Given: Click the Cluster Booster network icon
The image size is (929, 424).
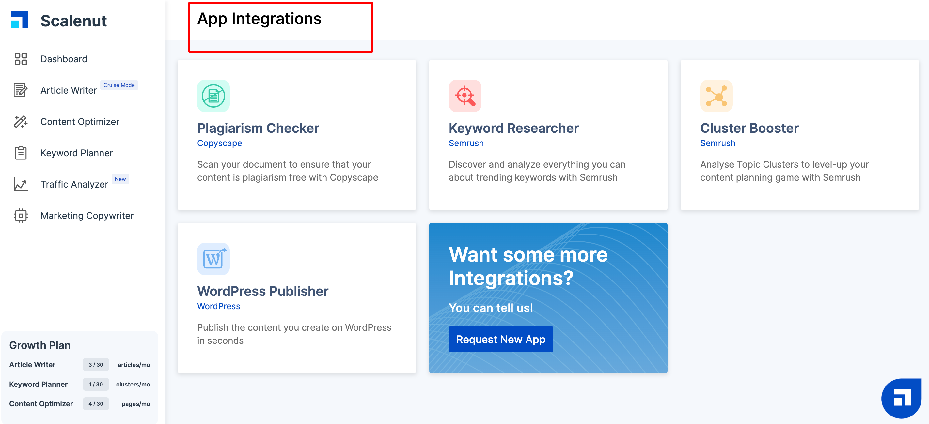Looking at the screenshot, I should [716, 96].
